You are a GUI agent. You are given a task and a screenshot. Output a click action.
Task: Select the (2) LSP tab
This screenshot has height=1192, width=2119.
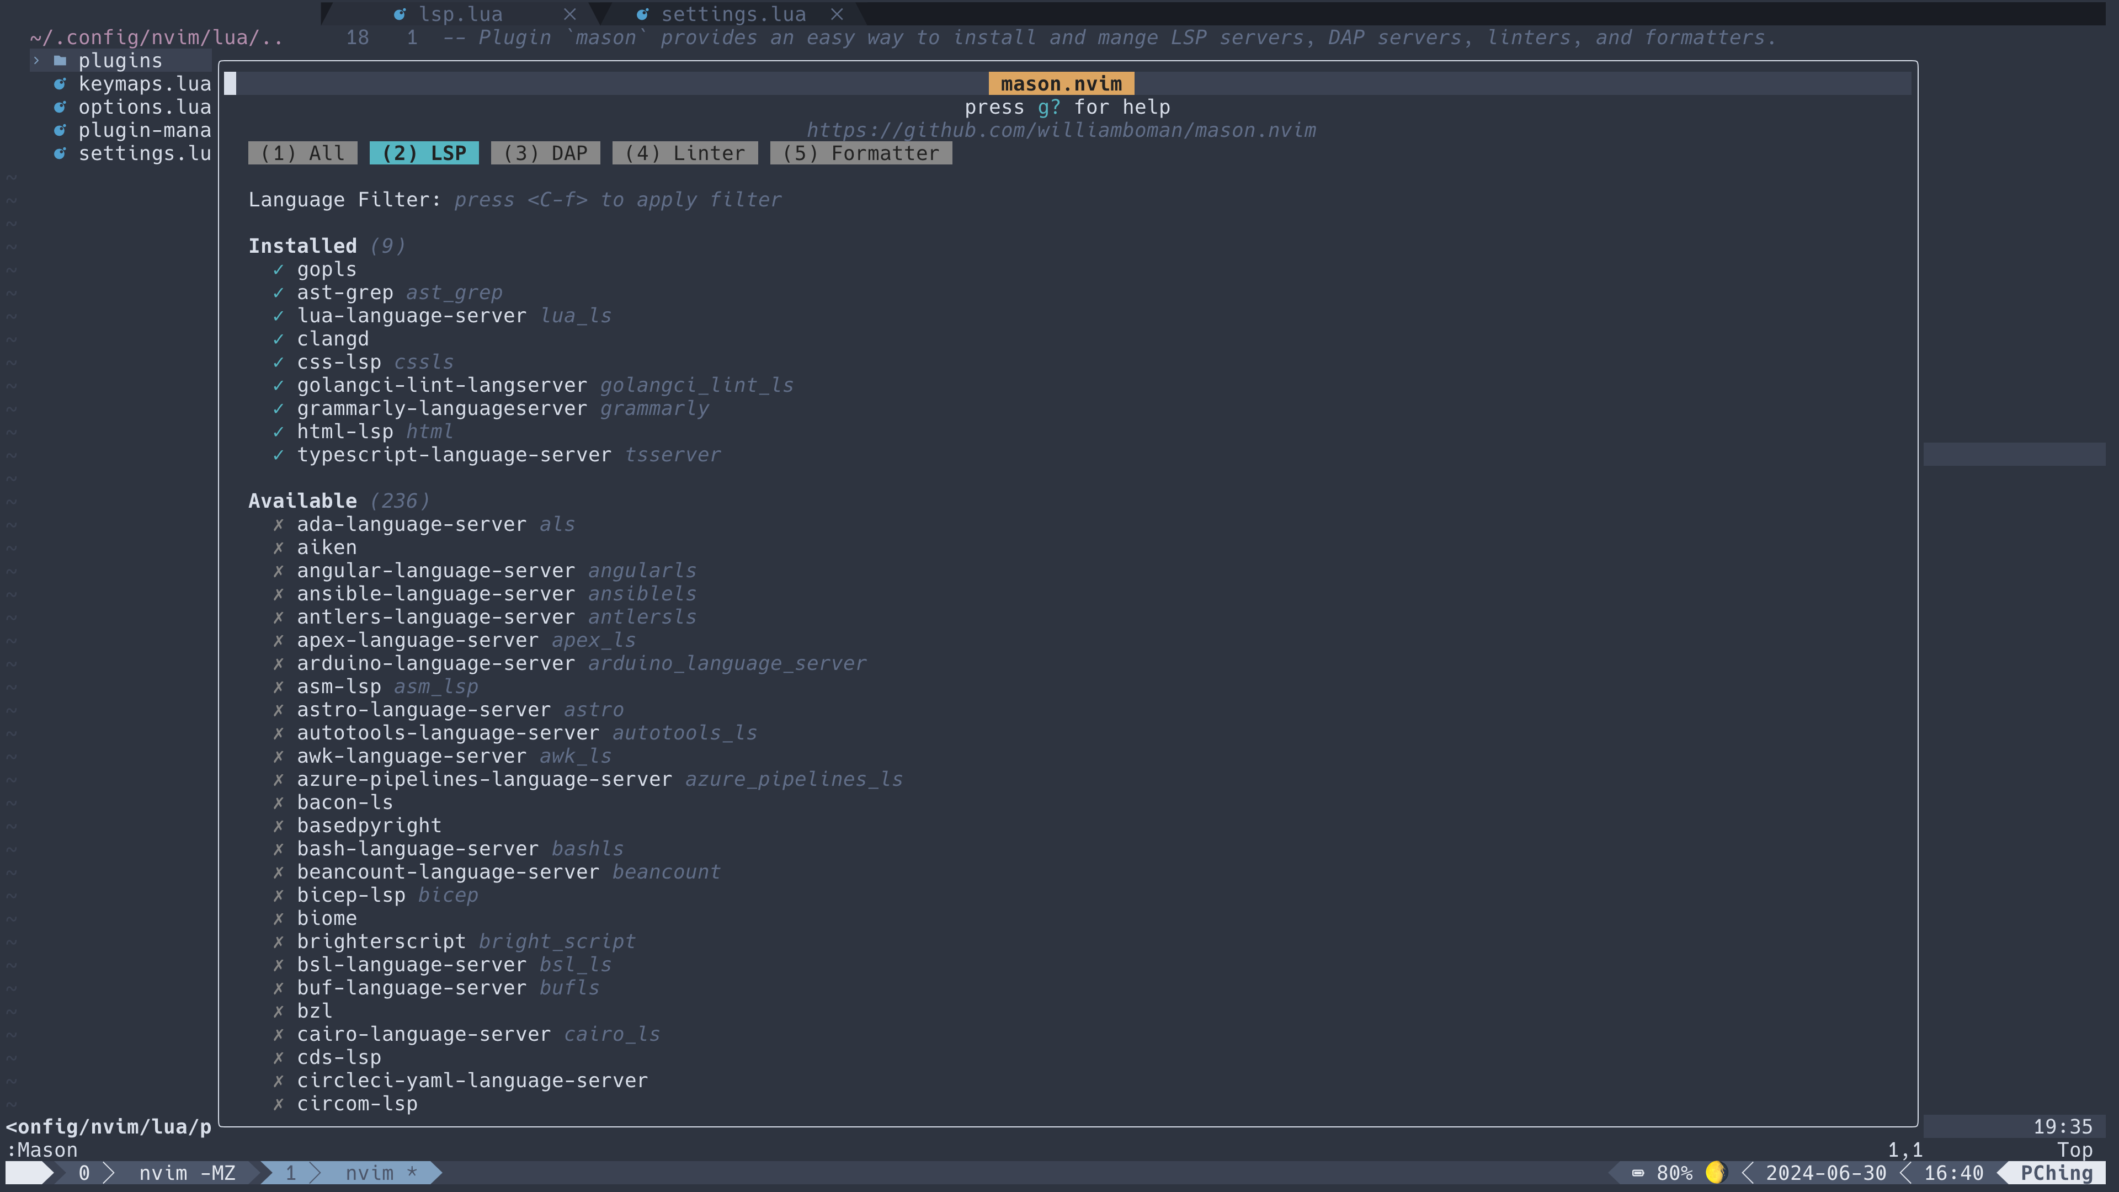pos(424,153)
